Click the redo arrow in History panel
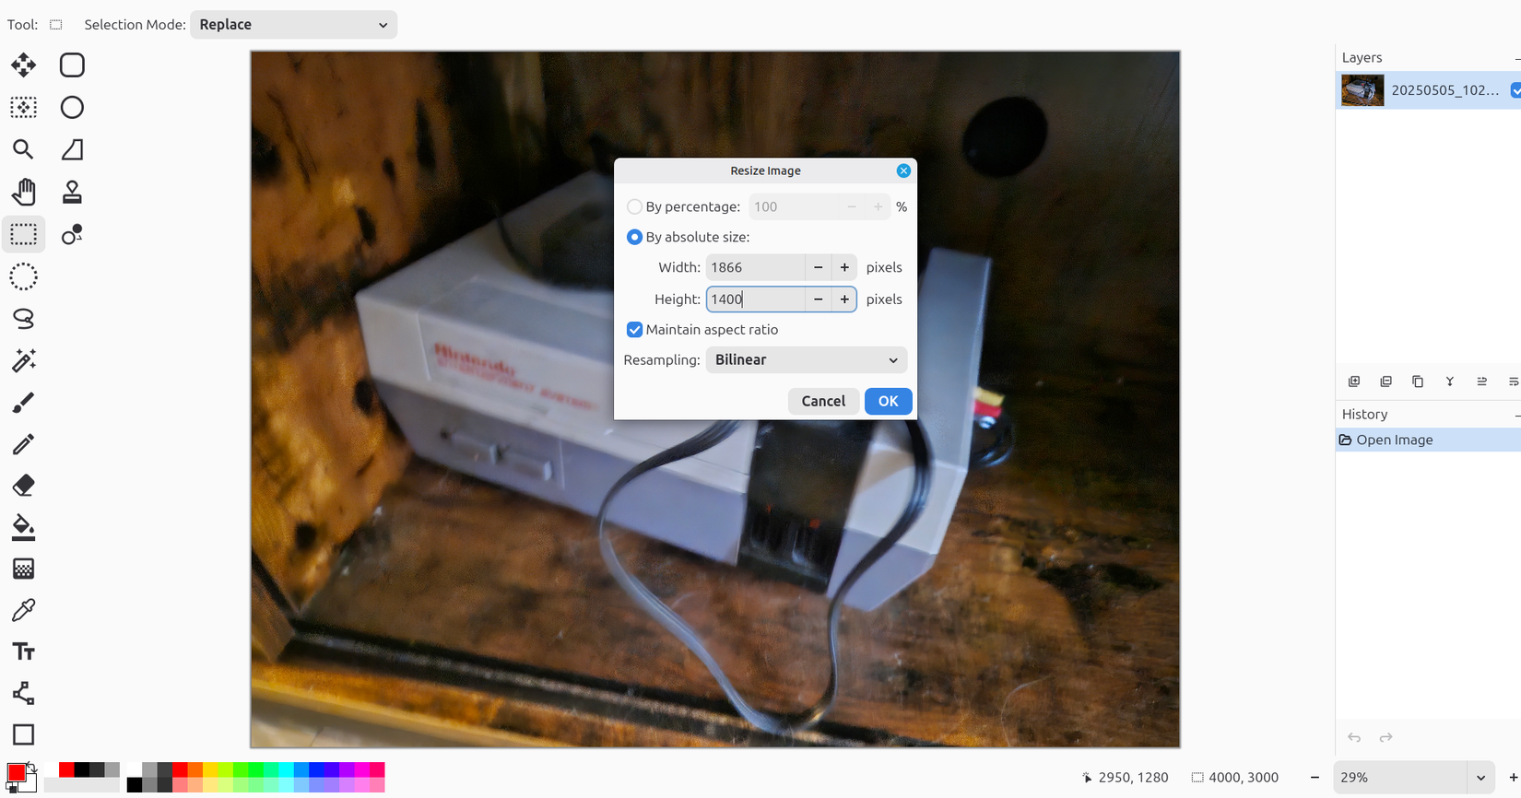Image resolution: width=1521 pixels, height=798 pixels. (1385, 737)
